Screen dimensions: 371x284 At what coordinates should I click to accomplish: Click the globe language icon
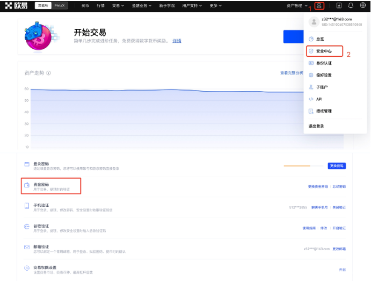point(363,5)
